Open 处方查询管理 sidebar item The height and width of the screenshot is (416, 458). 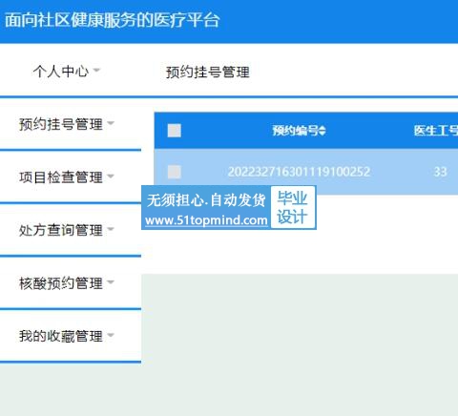click(x=61, y=230)
